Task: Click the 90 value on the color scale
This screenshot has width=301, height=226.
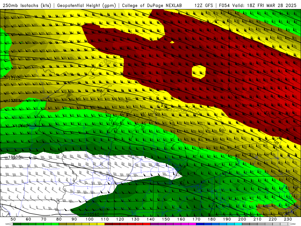Action: pos(74,219)
